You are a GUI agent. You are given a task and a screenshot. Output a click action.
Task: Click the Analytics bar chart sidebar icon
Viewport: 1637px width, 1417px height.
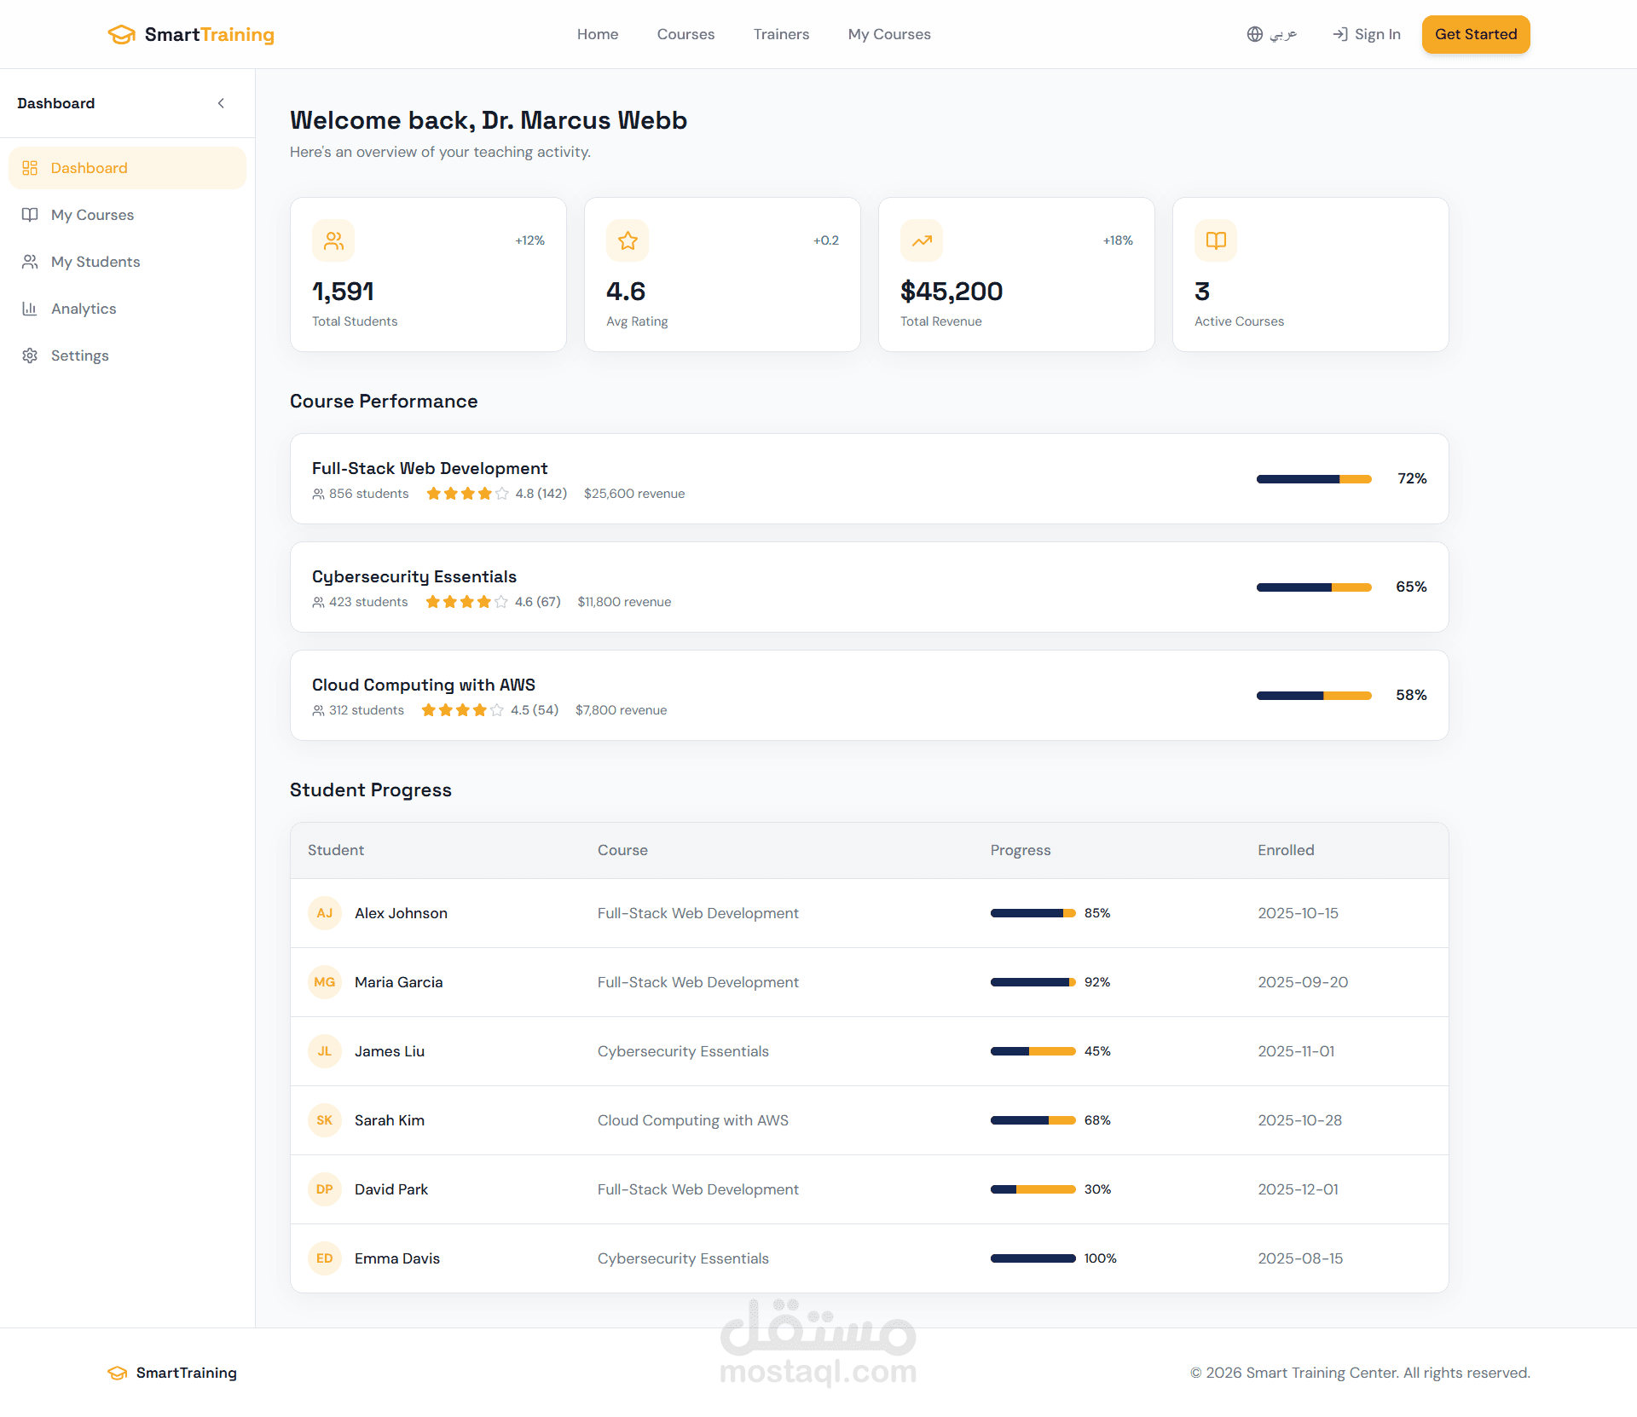click(30, 309)
